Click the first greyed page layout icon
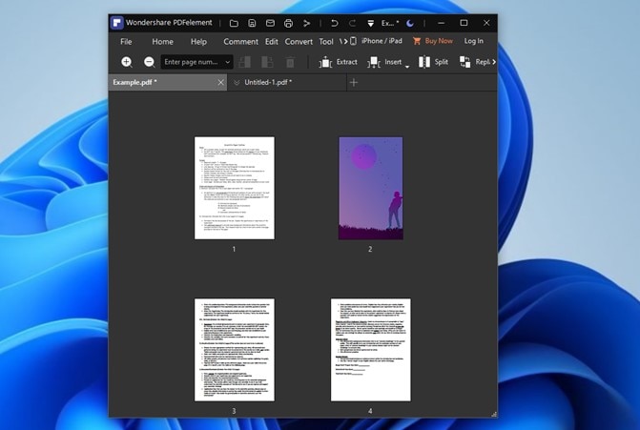 tap(245, 62)
